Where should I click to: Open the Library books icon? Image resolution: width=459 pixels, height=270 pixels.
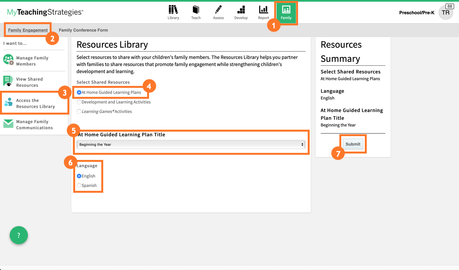click(x=173, y=10)
